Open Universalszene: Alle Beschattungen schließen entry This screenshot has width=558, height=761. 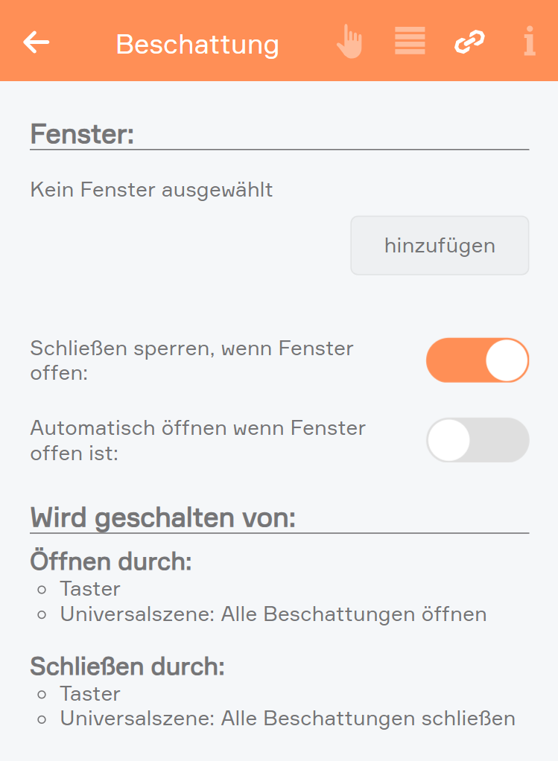click(288, 719)
